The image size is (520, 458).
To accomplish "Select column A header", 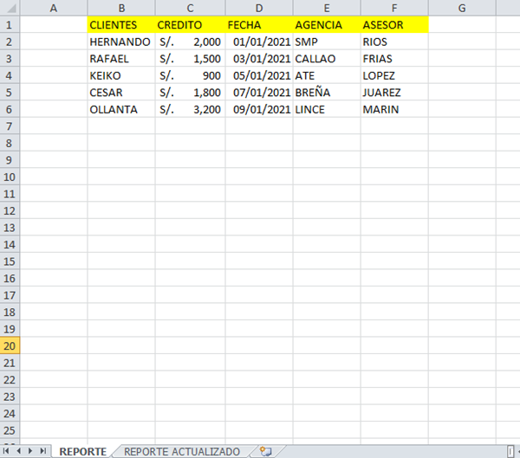I will click(54, 8).
